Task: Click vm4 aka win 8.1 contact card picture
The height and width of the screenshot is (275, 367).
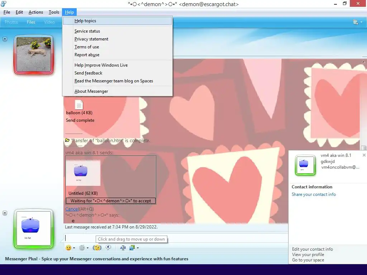Action: (305, 165)
